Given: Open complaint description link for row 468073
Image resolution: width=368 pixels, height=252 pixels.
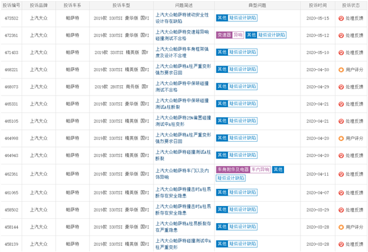Looking at the screenshot, I should pos(182,87).
